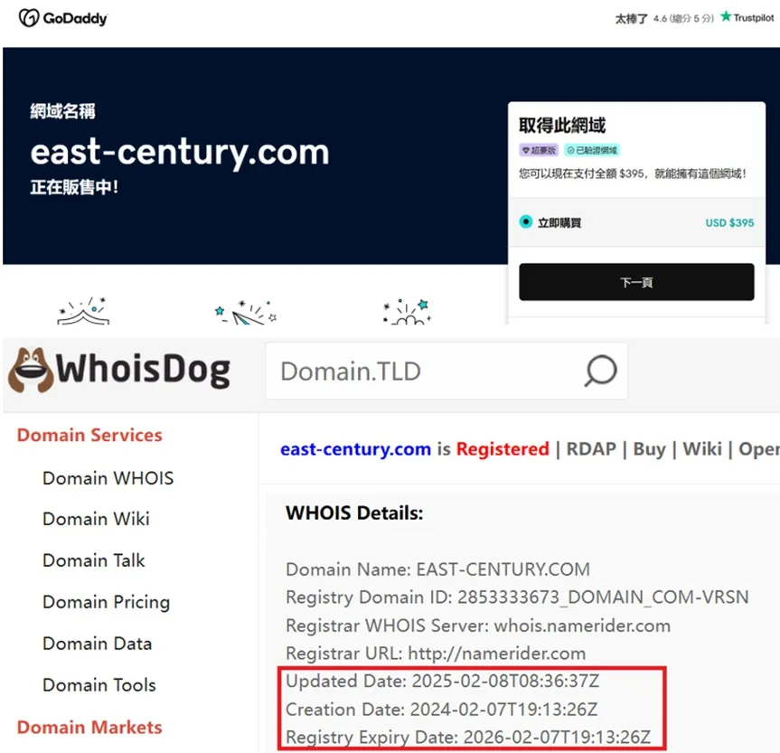Click the Registrar URL line
This screenshot has height=753, width=780.
tap(436, 654)
